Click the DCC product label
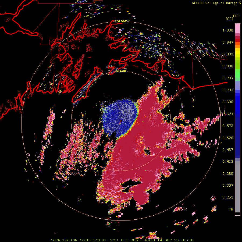Image resolution: width=242 pixels, height=242 pixels. (236, 16)
